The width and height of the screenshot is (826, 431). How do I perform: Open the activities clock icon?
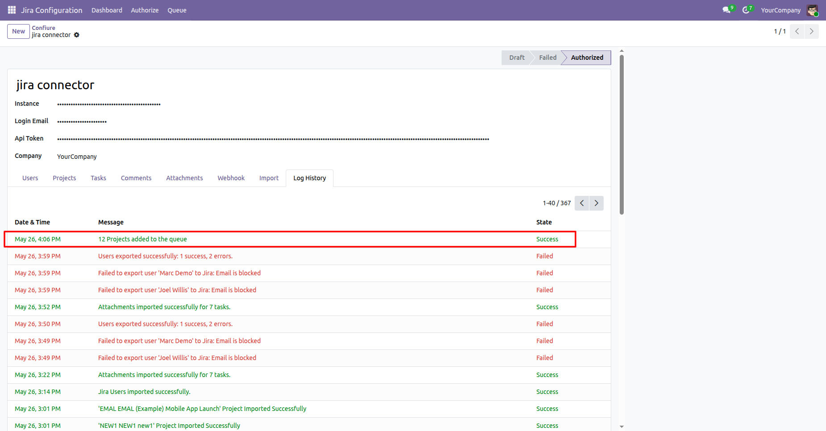pos(747,10)
